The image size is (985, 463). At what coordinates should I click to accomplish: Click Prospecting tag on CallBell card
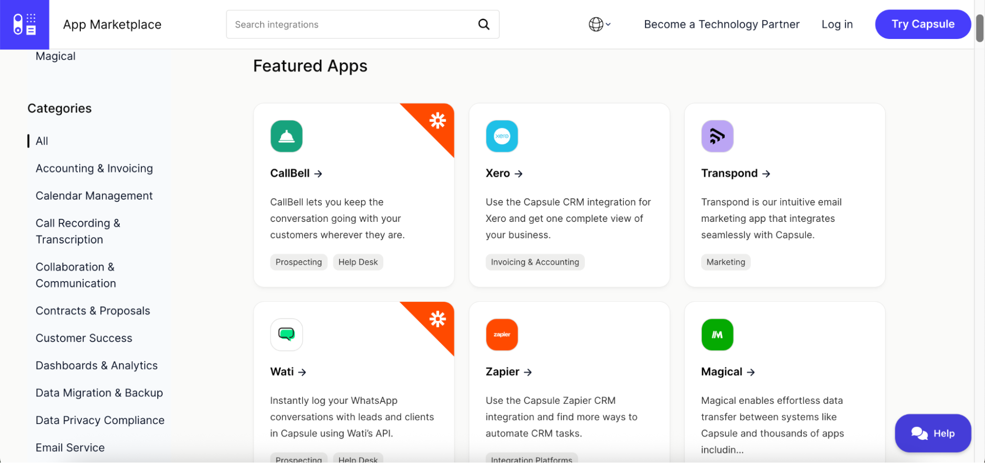pyautogui.click(x=299, y=262)
